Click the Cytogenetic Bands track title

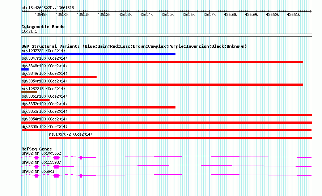click(x=43, y=27)
